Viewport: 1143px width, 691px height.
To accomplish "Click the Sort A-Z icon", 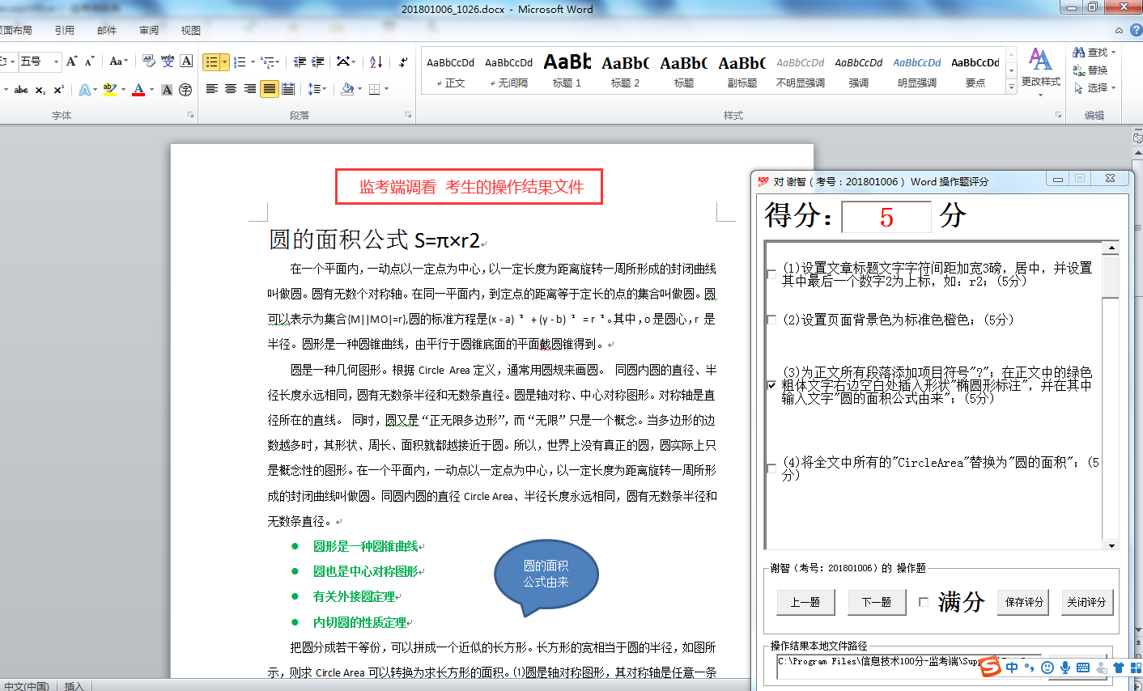I will [x=376, y=61].
